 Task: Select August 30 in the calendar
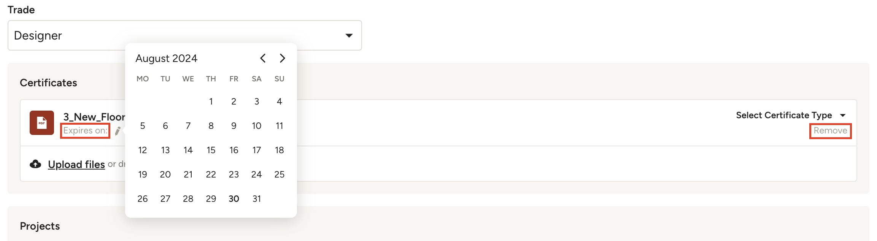[x=234, y=199]
